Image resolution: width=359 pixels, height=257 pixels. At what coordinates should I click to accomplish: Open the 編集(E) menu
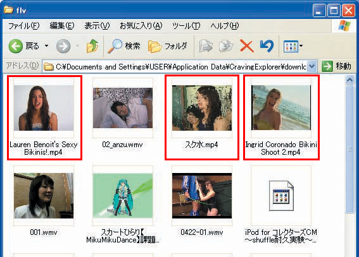(x=62, y=25)
